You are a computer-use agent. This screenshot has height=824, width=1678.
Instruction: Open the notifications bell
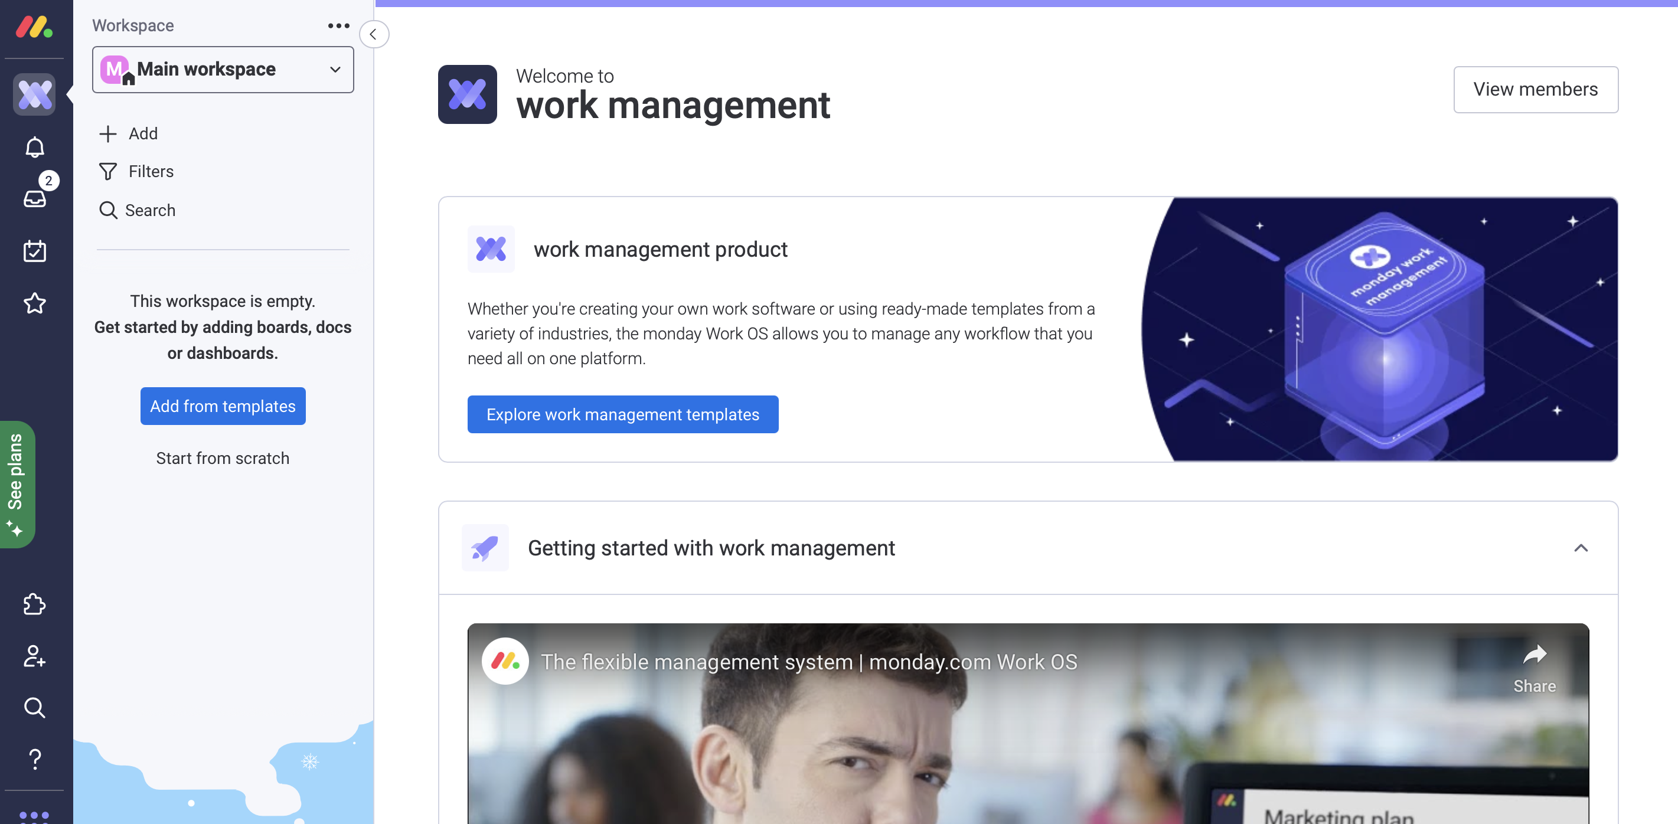tap(34, 147)
